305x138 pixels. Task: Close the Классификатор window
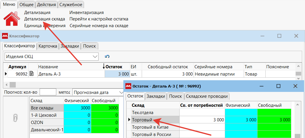pos(296,36)
